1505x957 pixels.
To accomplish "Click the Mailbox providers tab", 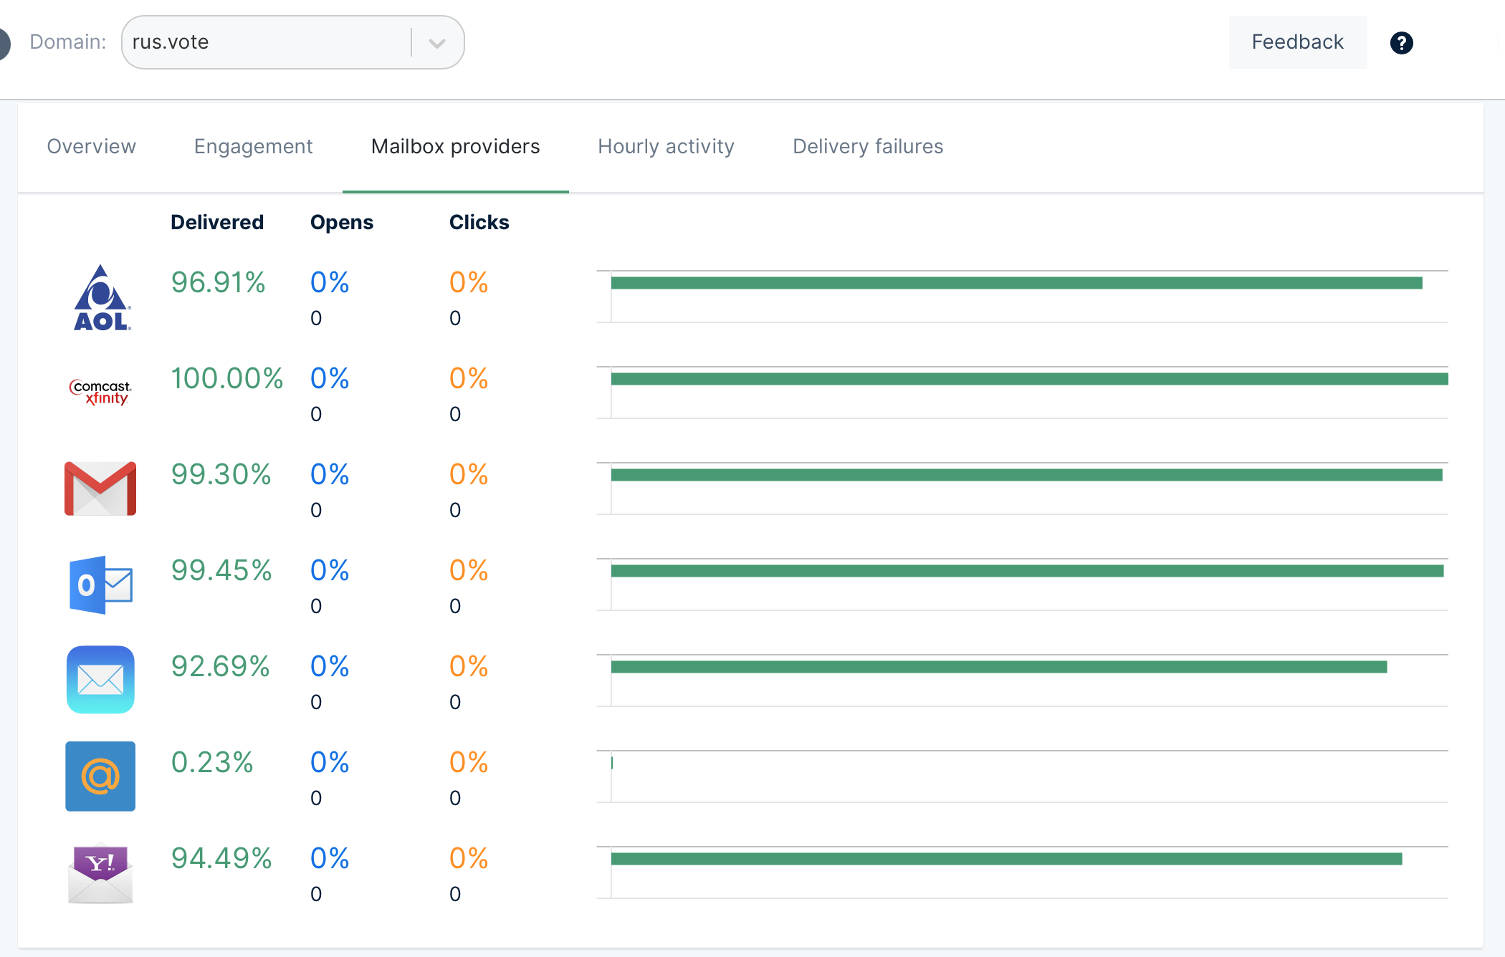I will coord(454,146).
